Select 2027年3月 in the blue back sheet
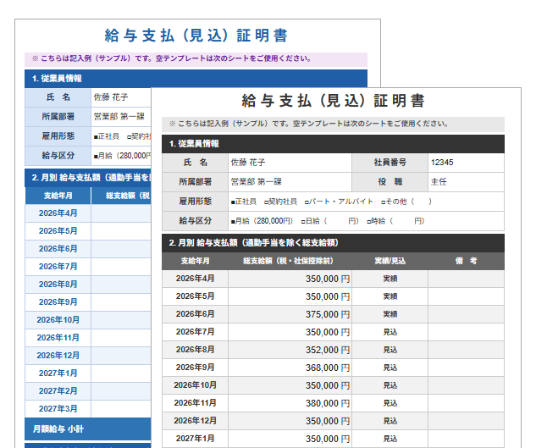This screenshot has height=448, width=536. pos(58,409)
